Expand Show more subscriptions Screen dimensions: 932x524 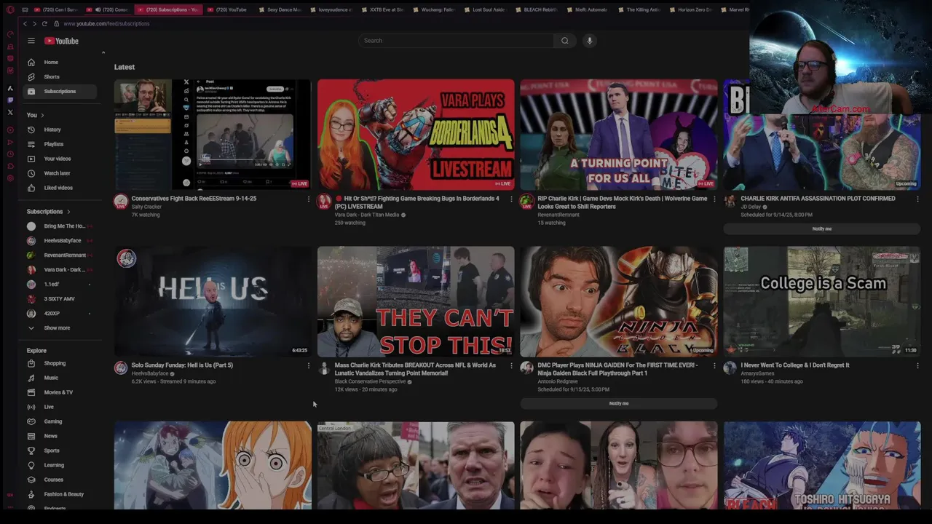pos(61,328)
